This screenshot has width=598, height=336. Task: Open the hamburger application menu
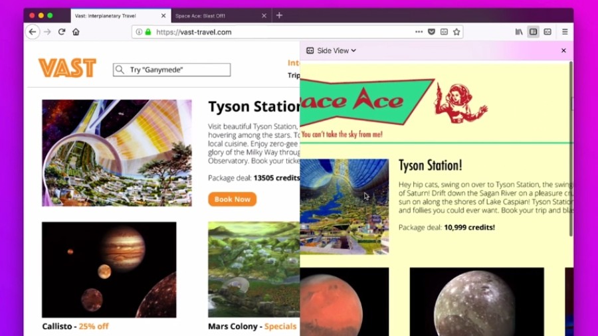565,32
